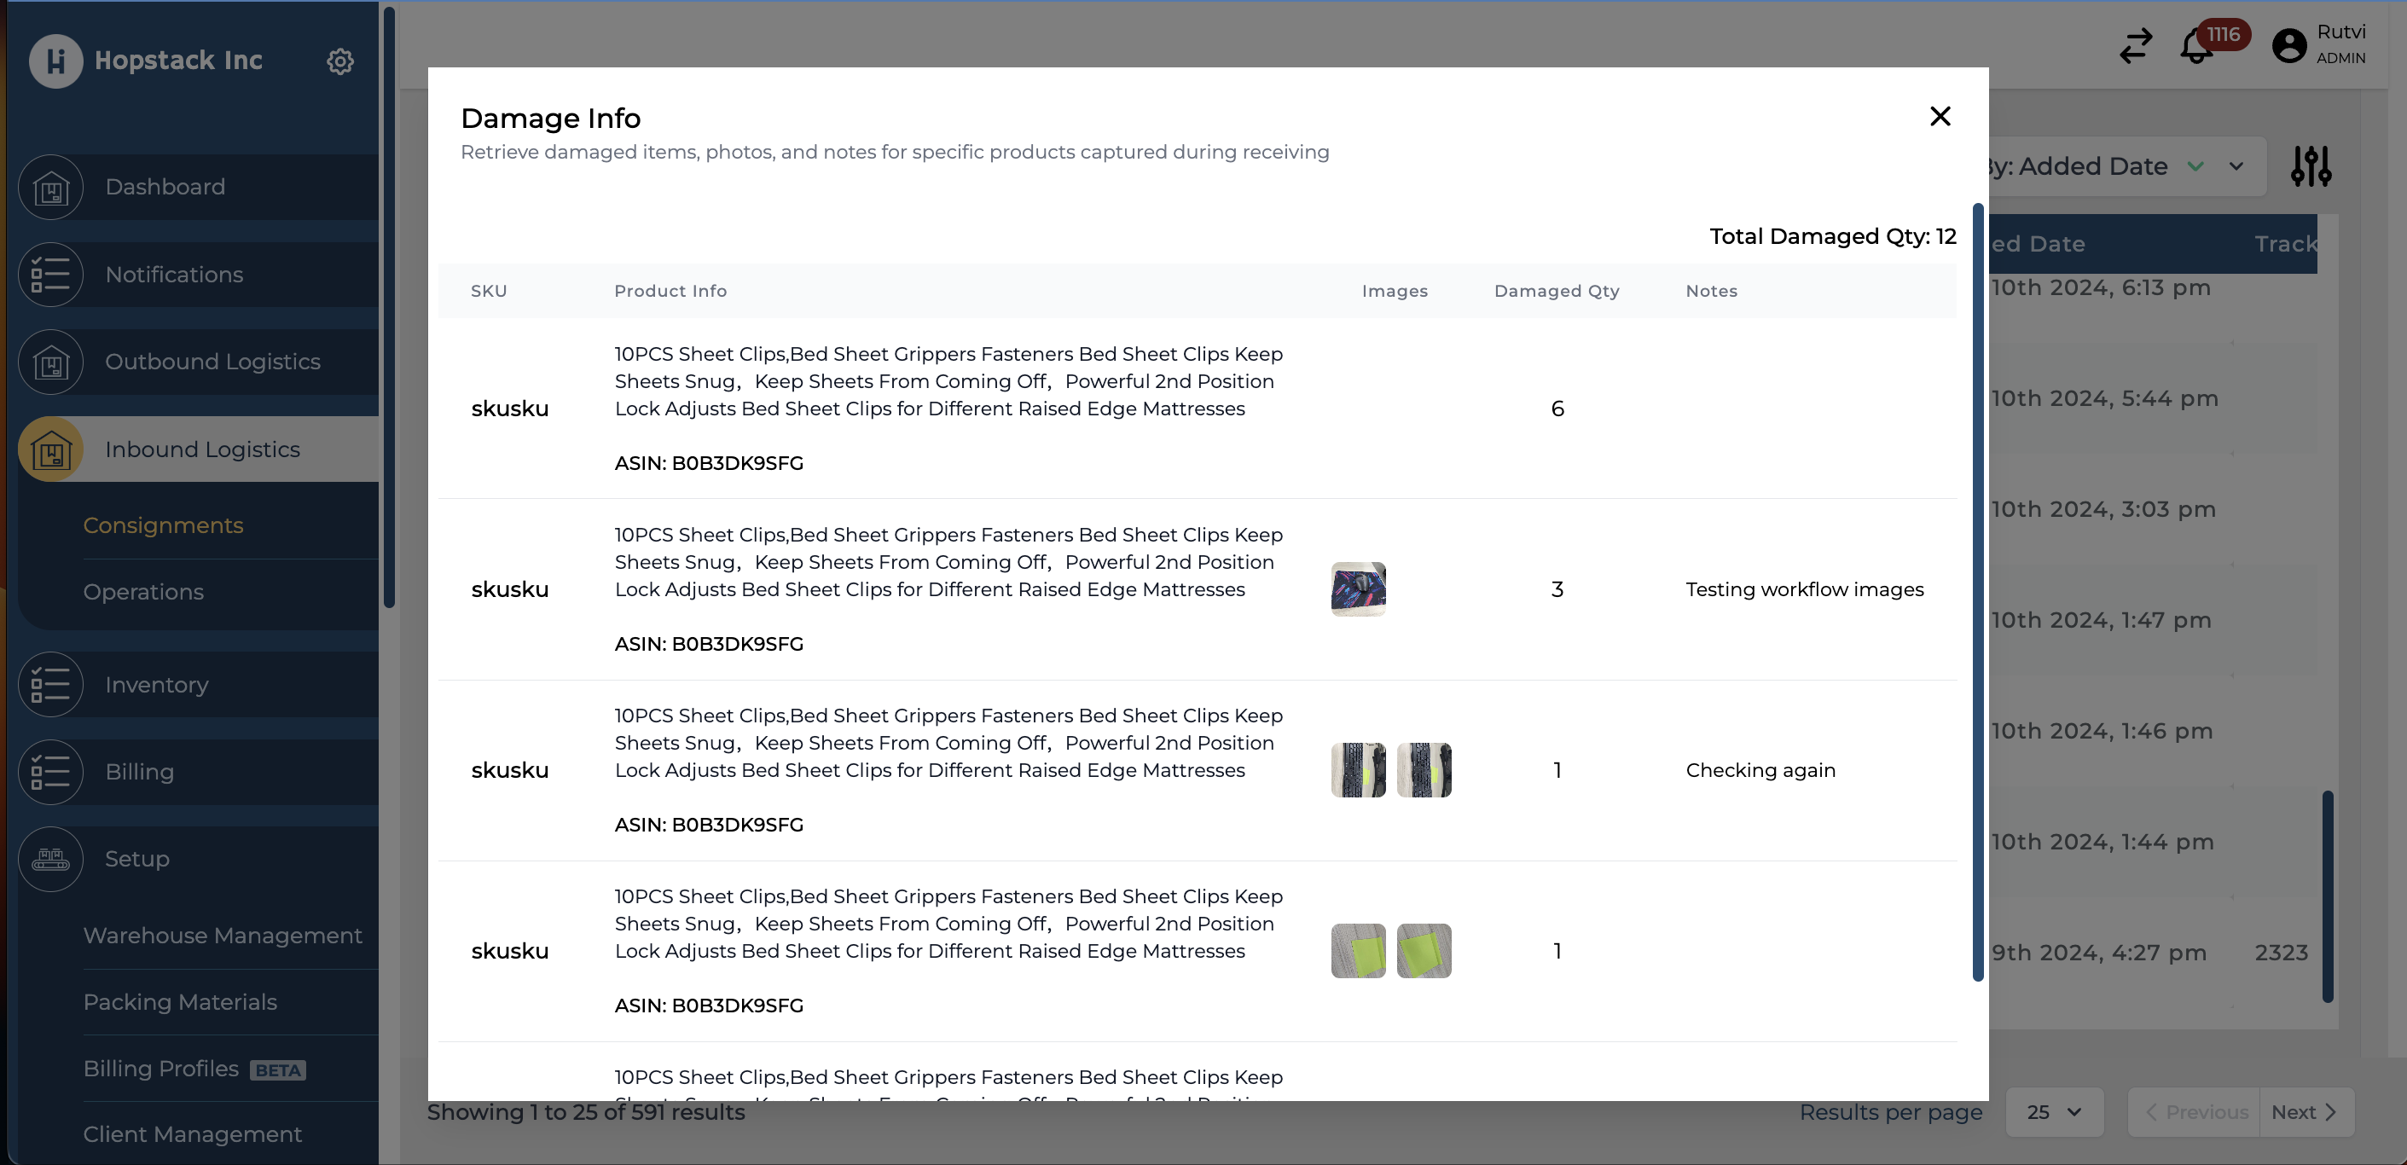The height and width of the screenshot is (1165, 2407).
Task: Click the Dashboard sidebar icon
Action: click(51, 188)
